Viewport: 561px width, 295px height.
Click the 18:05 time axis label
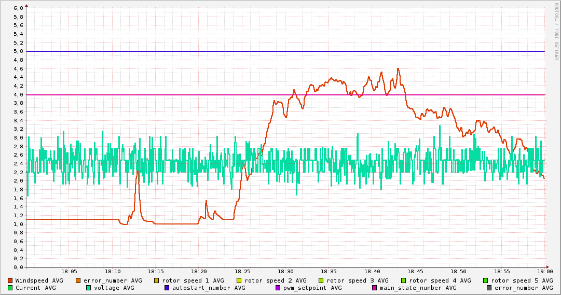point(69,272)
